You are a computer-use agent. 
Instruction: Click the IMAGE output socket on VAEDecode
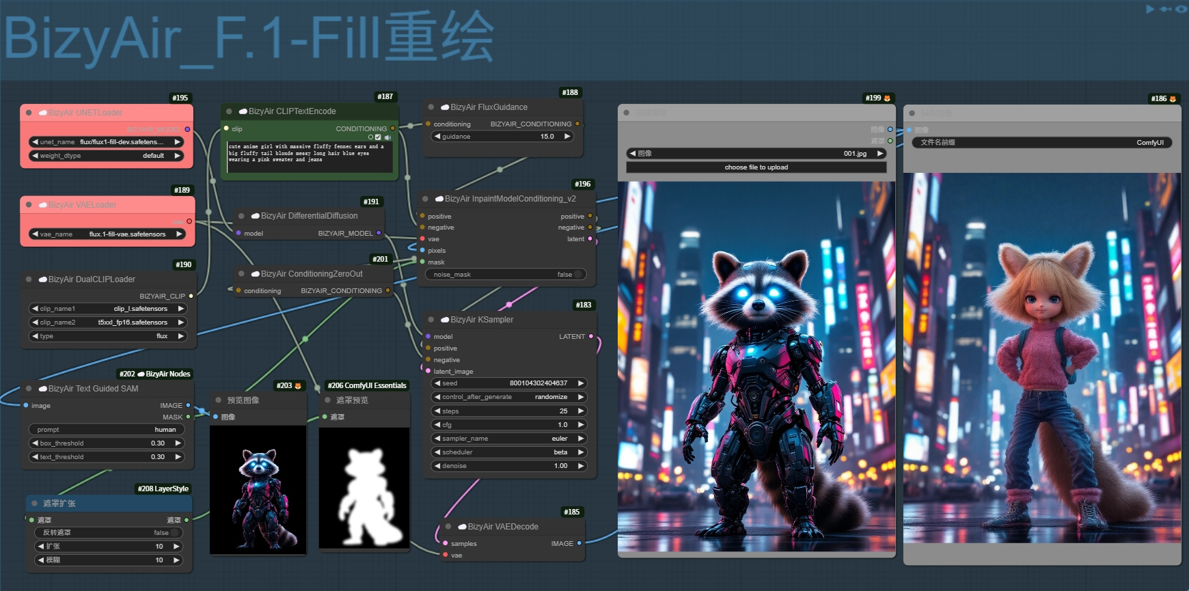pos(579,543)
